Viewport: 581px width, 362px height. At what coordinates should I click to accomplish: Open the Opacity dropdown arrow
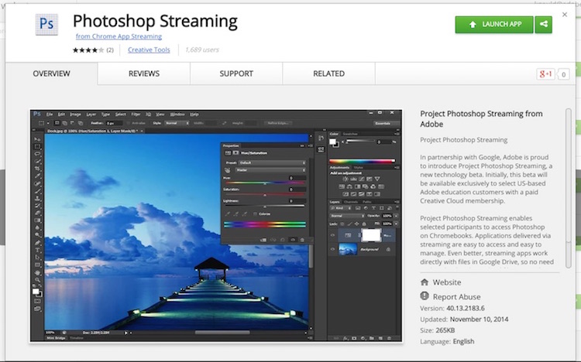396,216
